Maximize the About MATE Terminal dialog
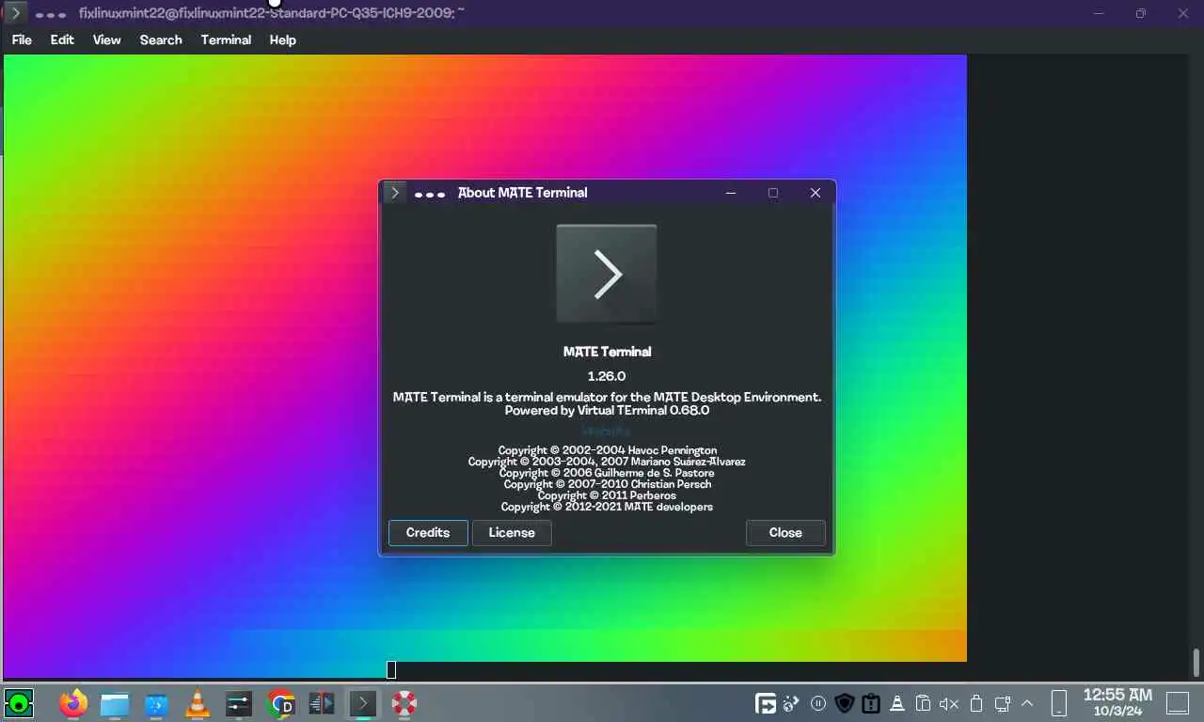The width and height of the screenshot is (1204, 722). coord(773,193)
